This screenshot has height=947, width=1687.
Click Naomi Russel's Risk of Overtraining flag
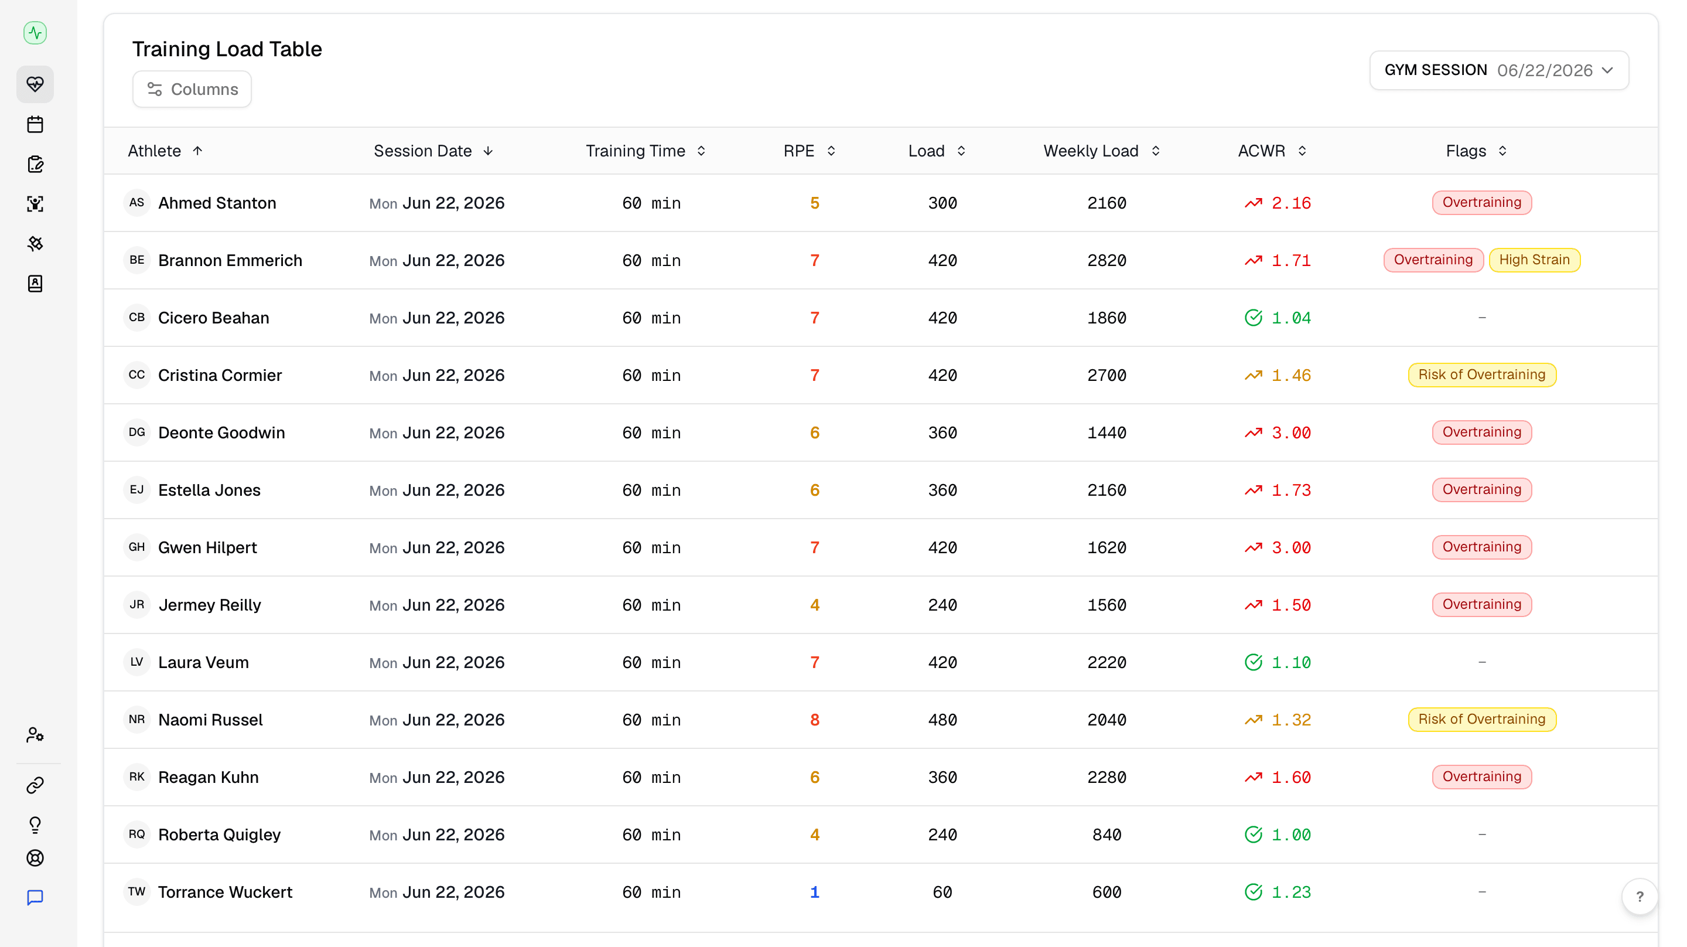coord(1481,720)
